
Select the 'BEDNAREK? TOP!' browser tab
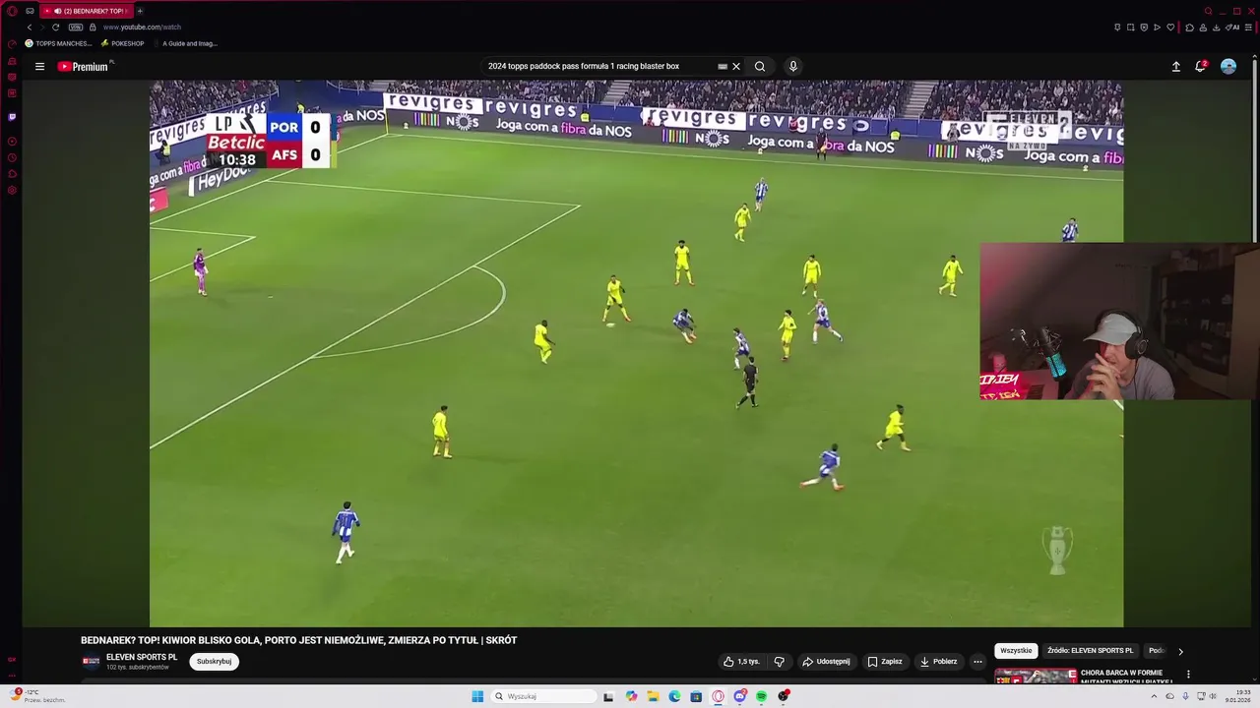pos(85,11)
